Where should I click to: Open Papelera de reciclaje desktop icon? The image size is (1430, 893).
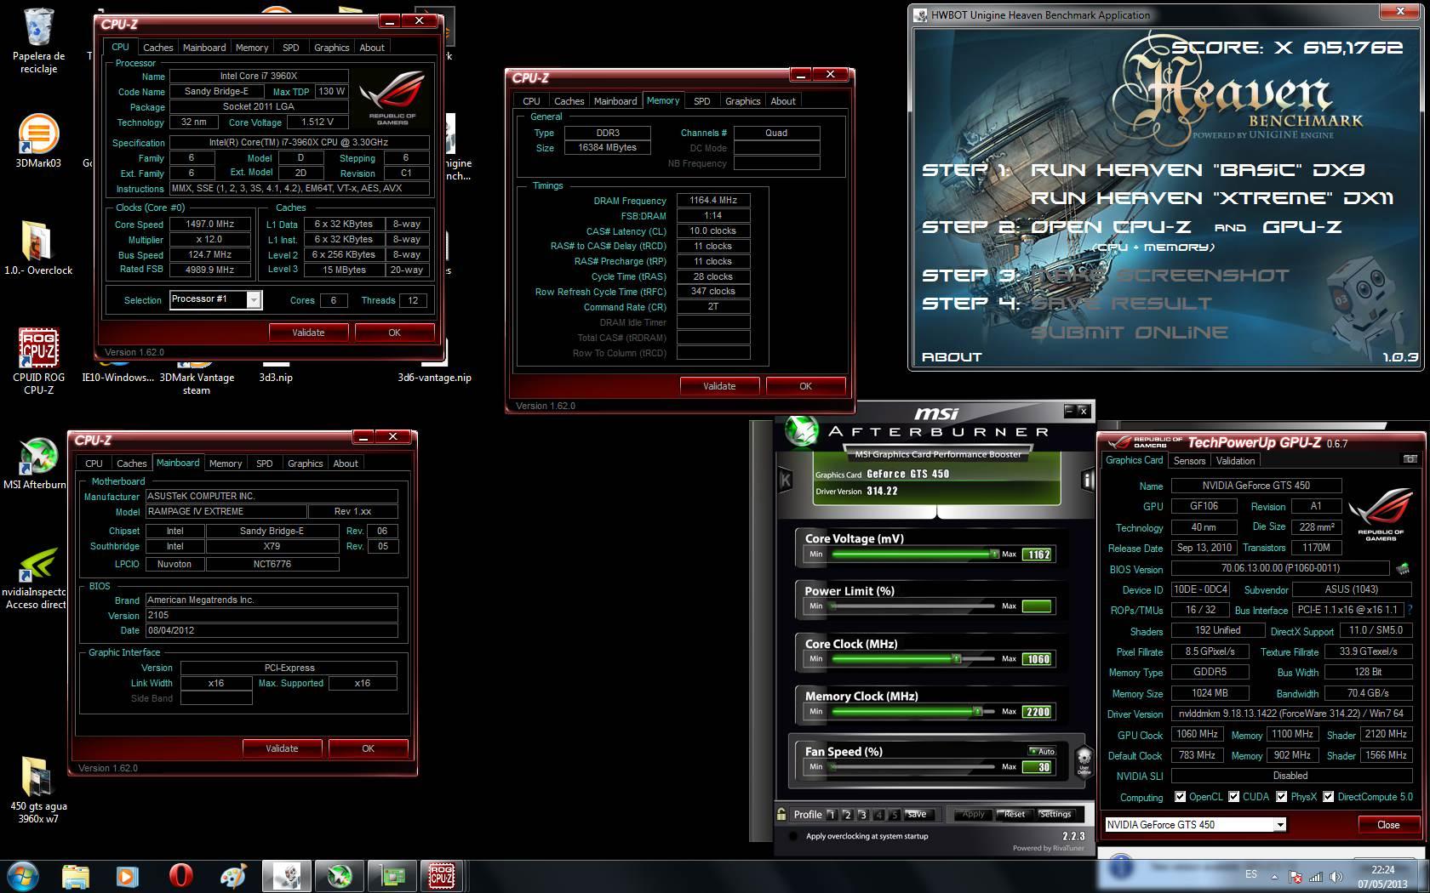(x=38, y=40)
